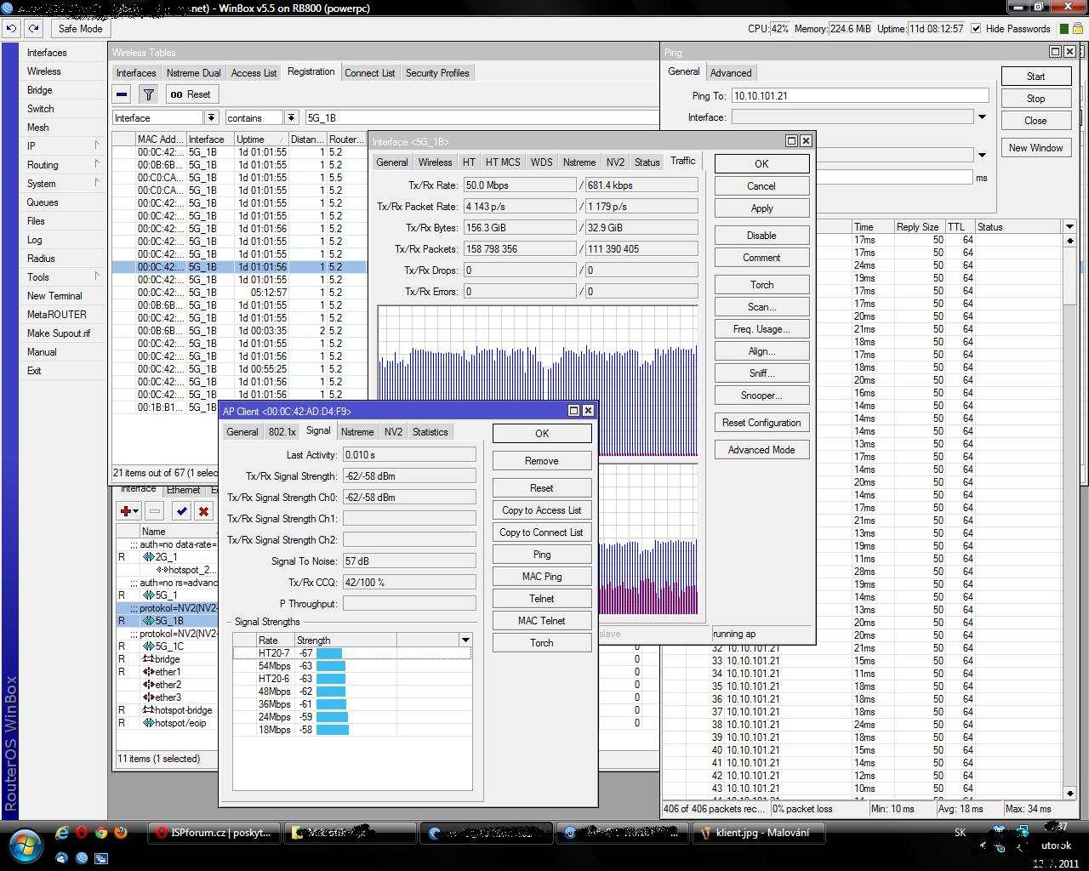
Task: Toggle Safe Mode
Action: 80,28
